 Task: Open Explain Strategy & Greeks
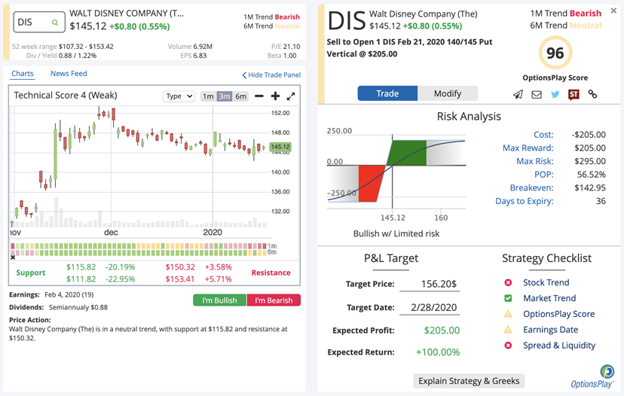point(469,381)
